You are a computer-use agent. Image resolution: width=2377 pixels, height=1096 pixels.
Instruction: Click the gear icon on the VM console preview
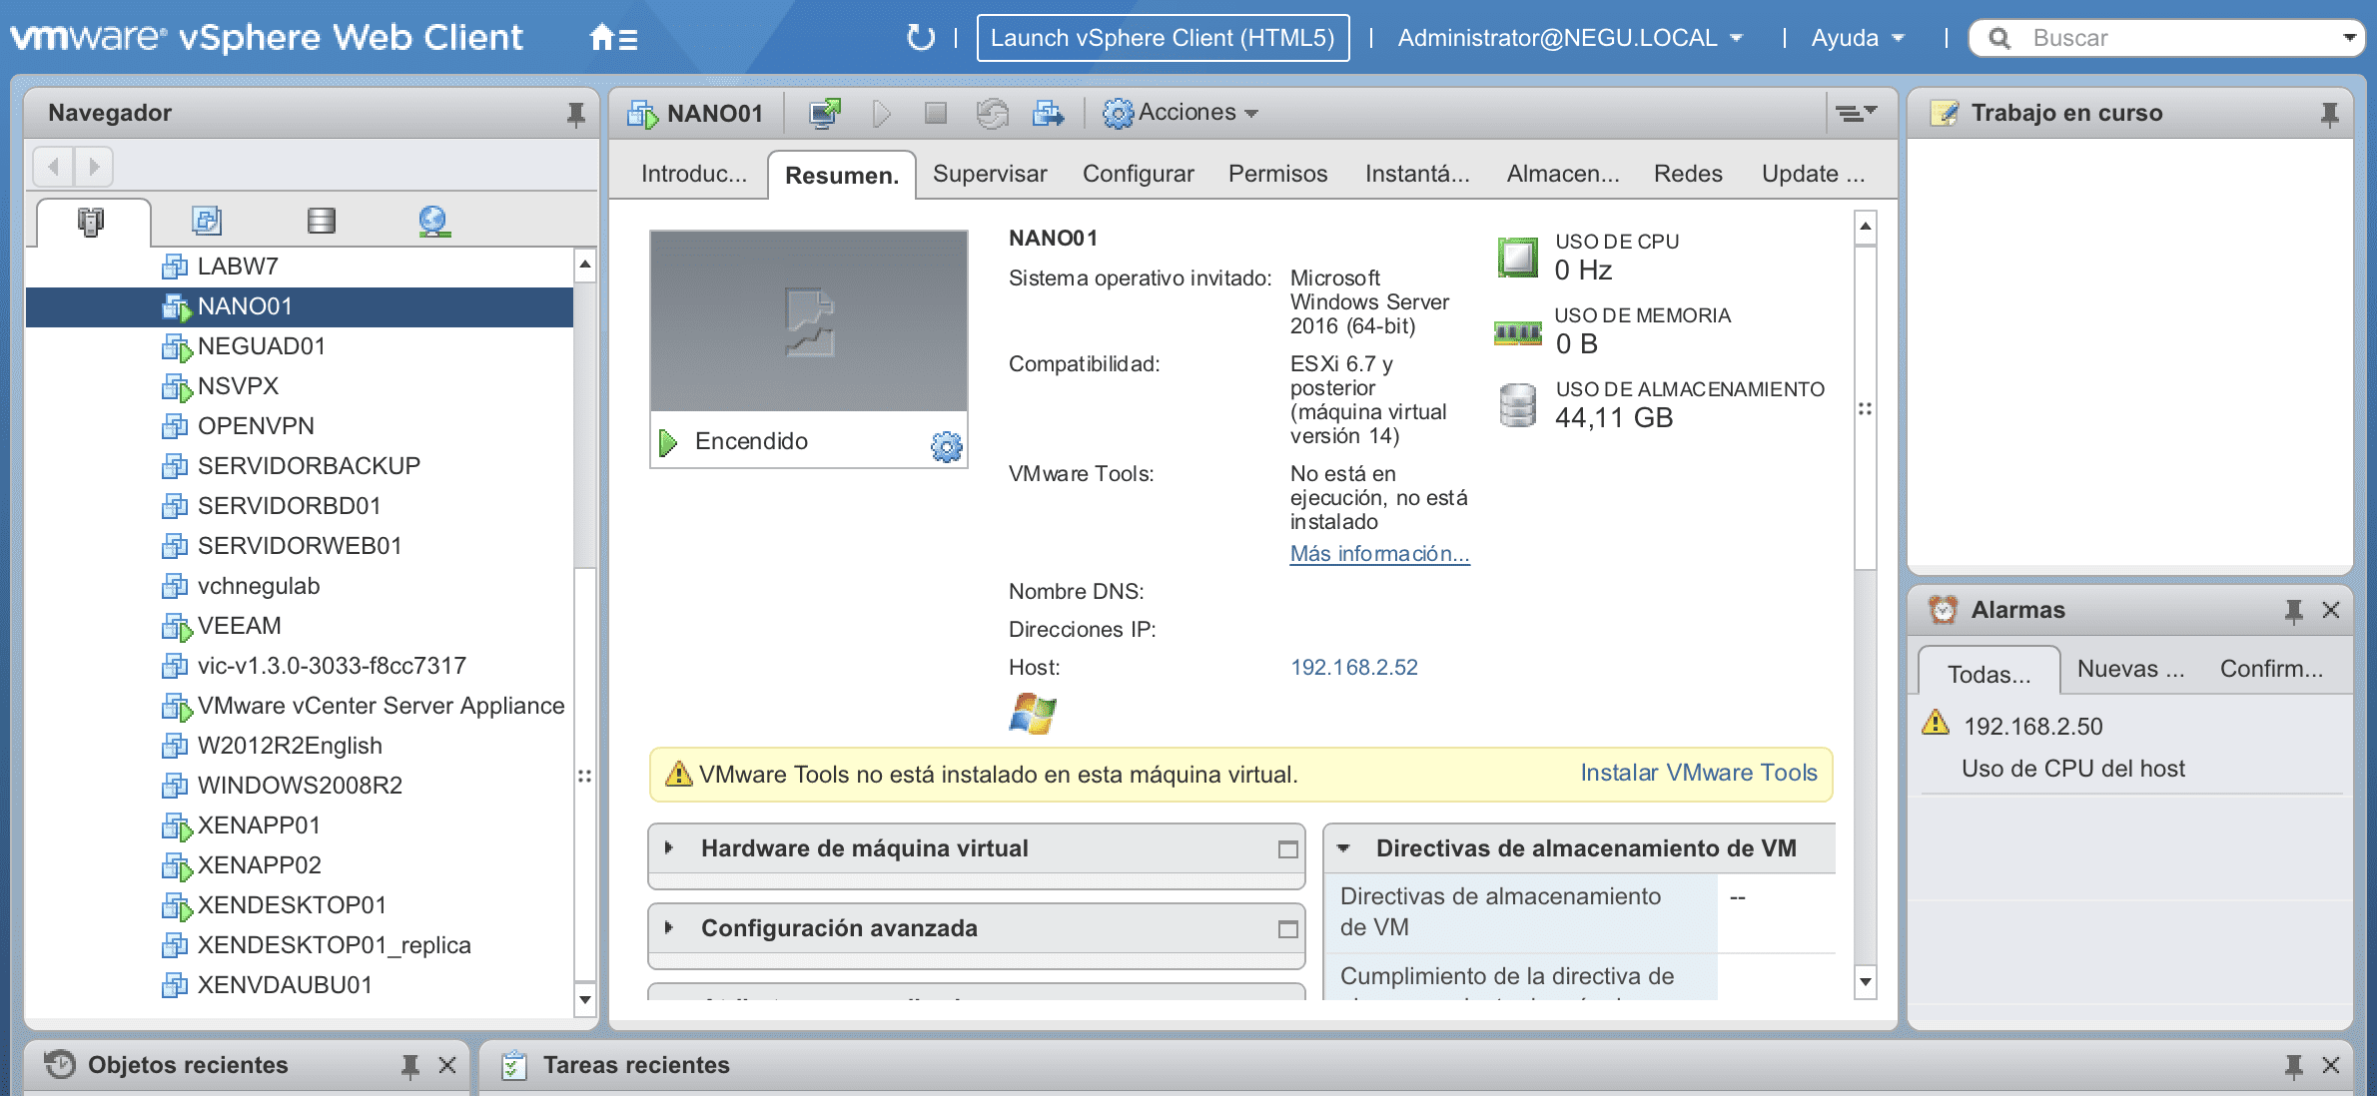click(946, 443)
